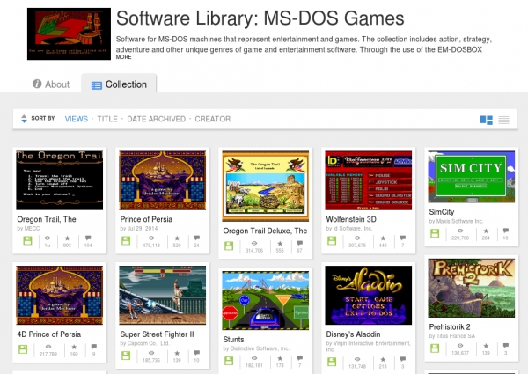Open 'Oregon Trail Deluxe, The' title link
The width and height of the screenshot is (528, 374).
pos(265,231)
